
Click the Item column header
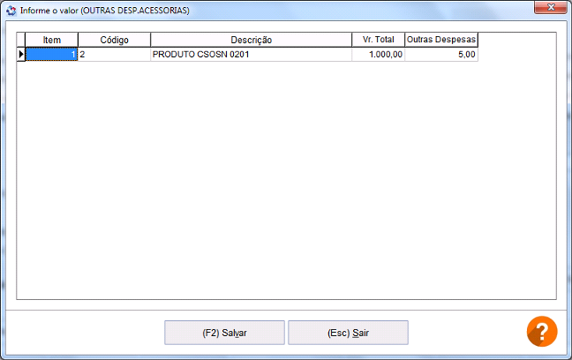tap(52, 40)
